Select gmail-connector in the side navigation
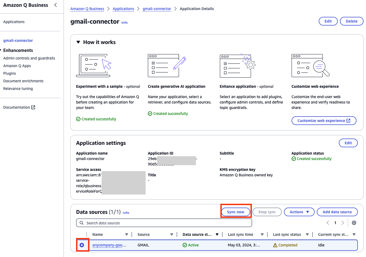366x257 pixels. pos(18,40)
